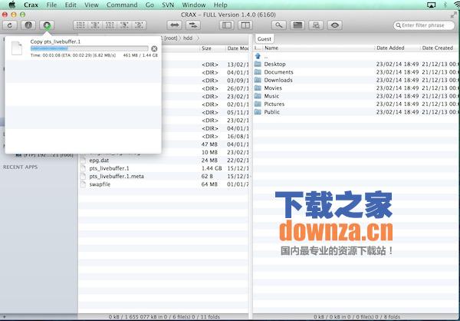This screenshot has width=460, height=321.
Task: Open the magnifier search toolbar icon
Action: pos(279,25)
